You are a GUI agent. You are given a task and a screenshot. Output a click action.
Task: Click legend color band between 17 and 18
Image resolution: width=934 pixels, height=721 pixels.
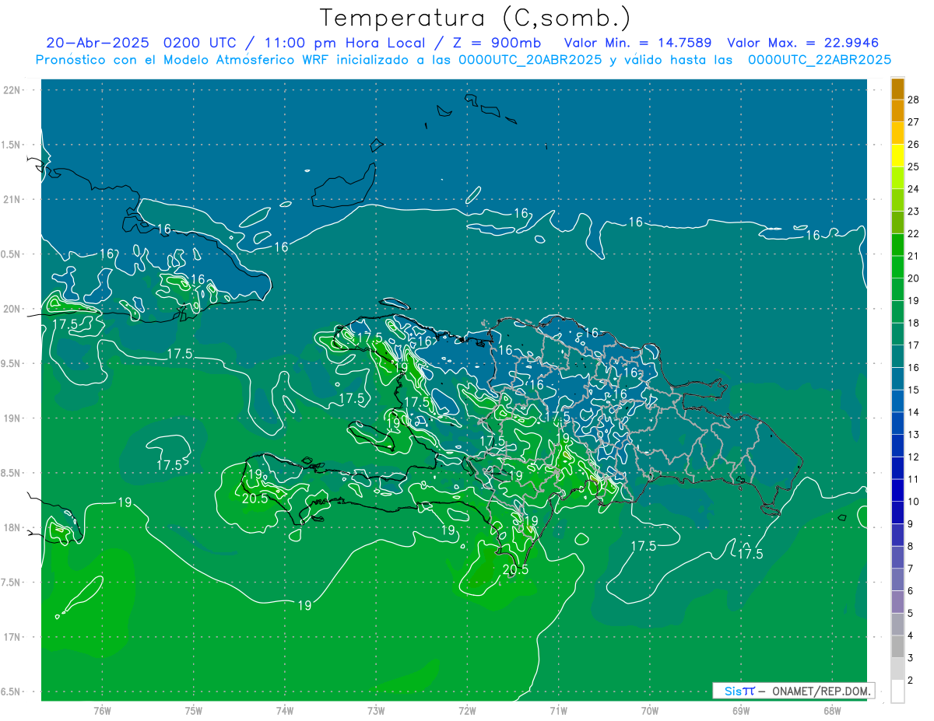pos(897,333)
